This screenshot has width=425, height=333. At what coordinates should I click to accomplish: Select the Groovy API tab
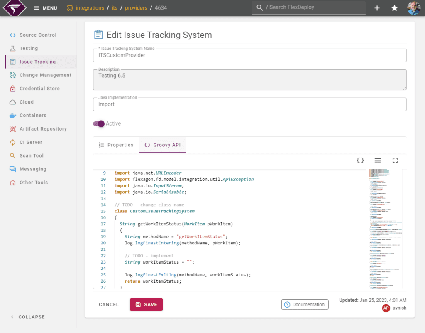162,145
